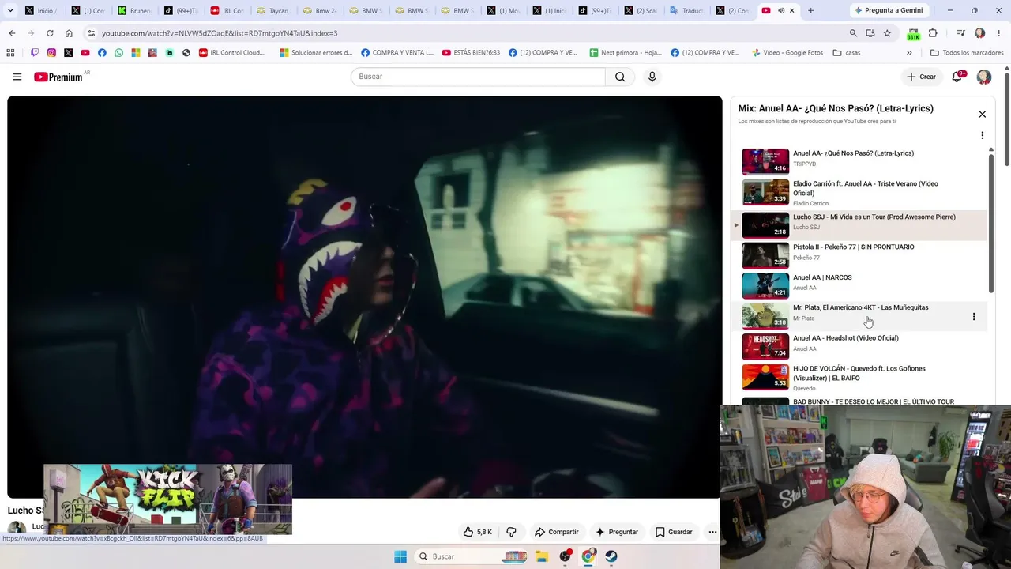Click the Crear button
This screenshot has height=569, width=1011.
coord(921,77)
